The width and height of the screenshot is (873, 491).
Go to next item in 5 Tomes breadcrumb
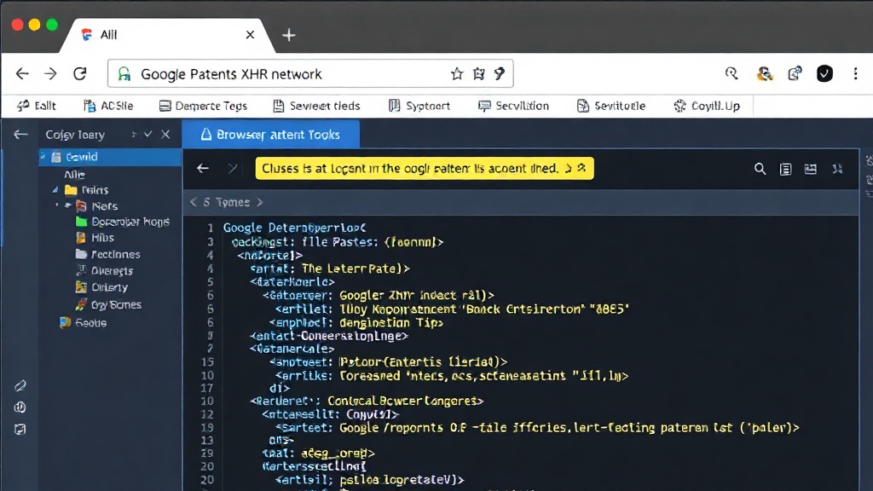point(260,202)
